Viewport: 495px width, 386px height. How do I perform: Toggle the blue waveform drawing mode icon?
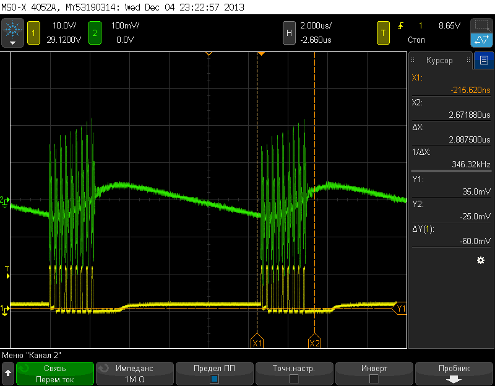click(x=482, y=40)
